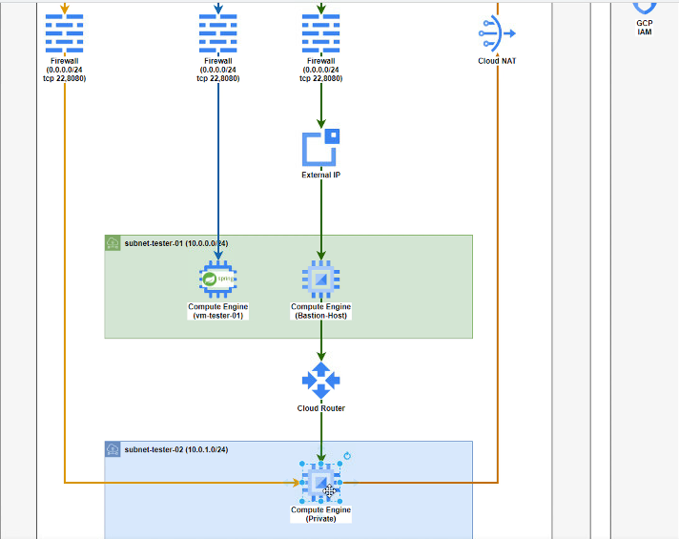The image size is (679, 539).
Task: Click the subnet-tester-02 cloud container icon
Action: 113,449
